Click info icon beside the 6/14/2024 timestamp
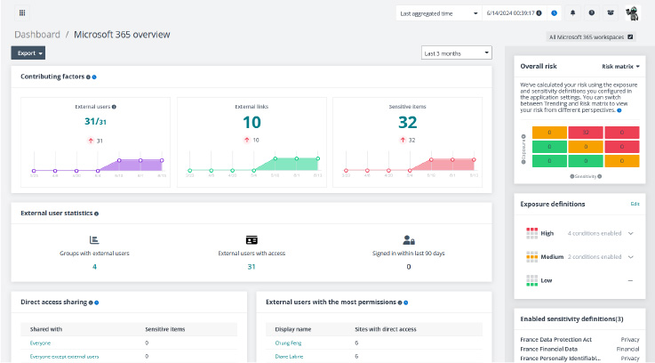 point(539,13)
